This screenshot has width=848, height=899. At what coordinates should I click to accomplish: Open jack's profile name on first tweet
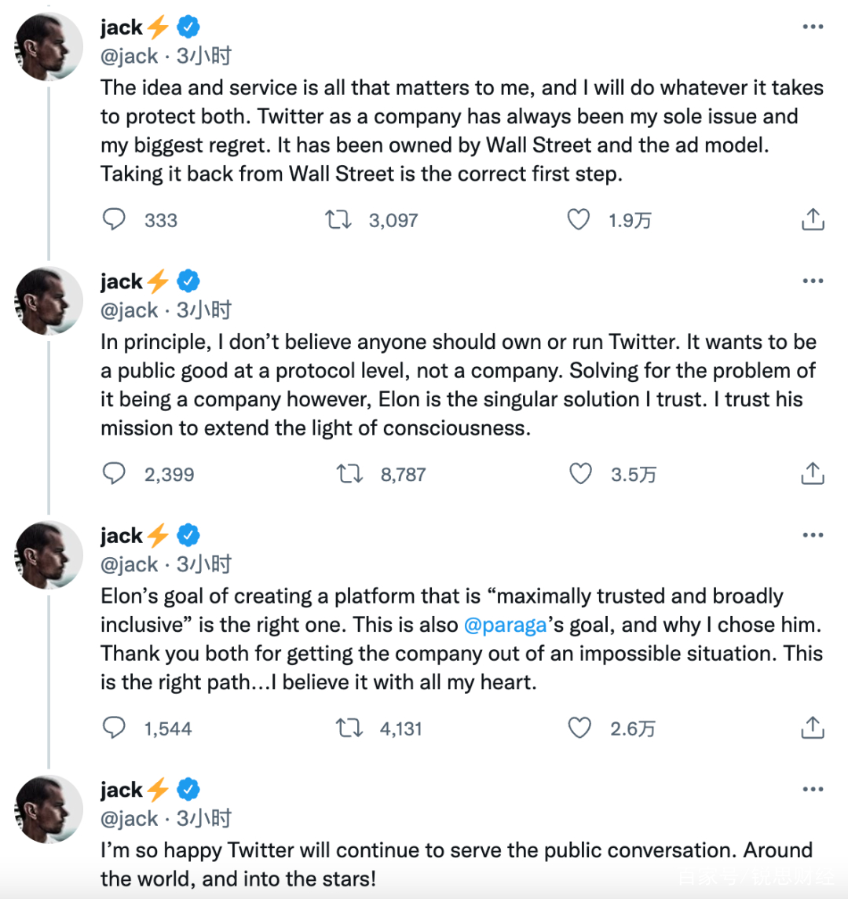tap(122, 28)
